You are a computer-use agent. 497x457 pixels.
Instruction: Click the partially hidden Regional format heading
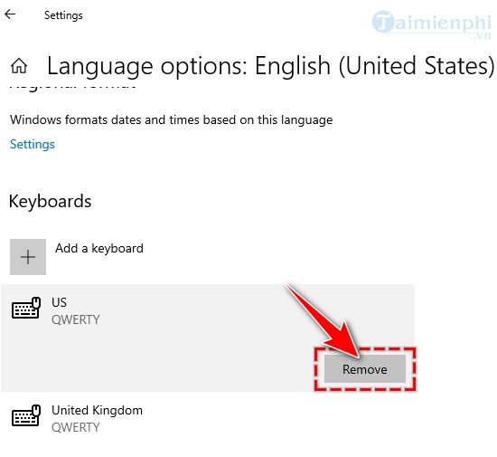[x=73, y=86]
